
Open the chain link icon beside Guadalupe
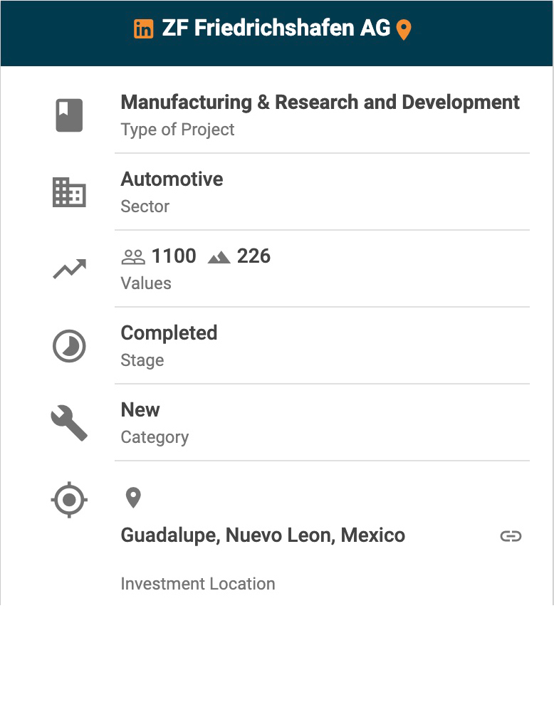click(511, 536)
